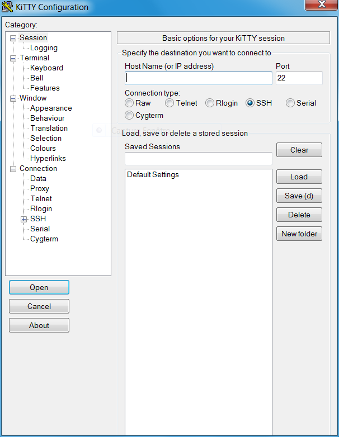
Task: Delete the selected saved session
Action: (x=299, y=215)
